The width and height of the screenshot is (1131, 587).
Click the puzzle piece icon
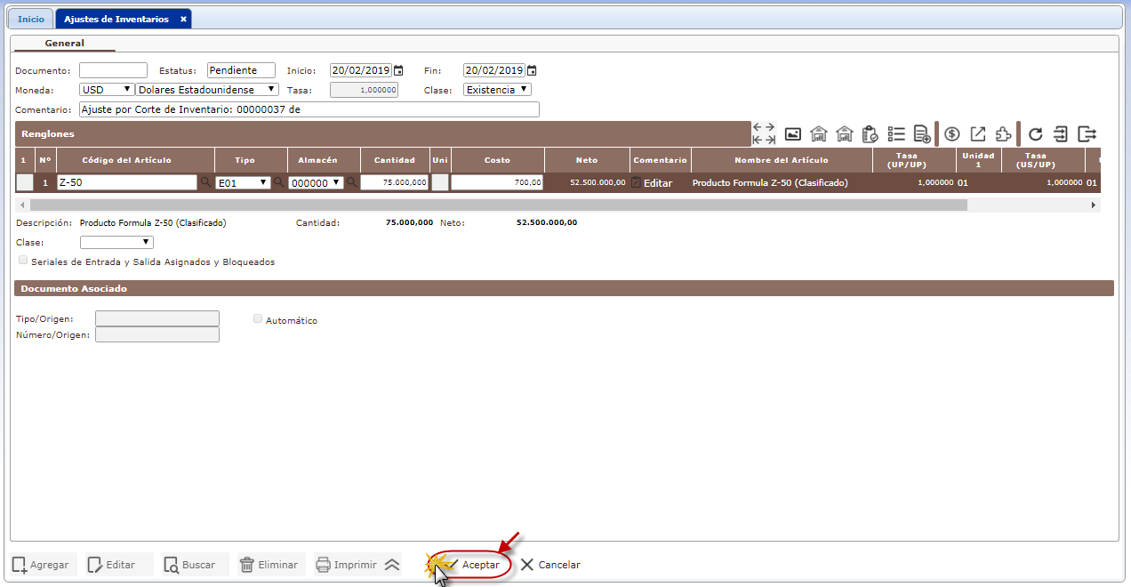(x=1003, y=134)
